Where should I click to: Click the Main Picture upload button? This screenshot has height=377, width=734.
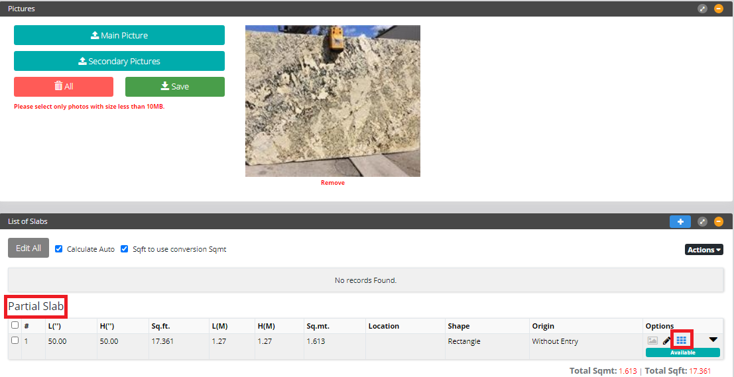119,35
